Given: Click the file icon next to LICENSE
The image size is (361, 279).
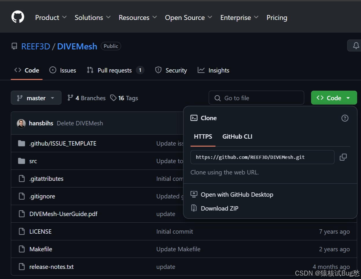Looking at the screenshot, I should point(22,231).
